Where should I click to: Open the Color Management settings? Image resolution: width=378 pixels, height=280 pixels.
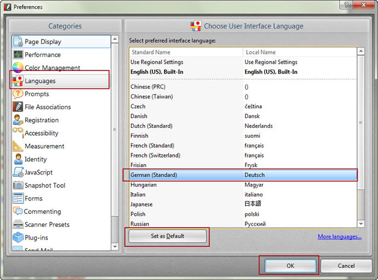coord(61,68)
